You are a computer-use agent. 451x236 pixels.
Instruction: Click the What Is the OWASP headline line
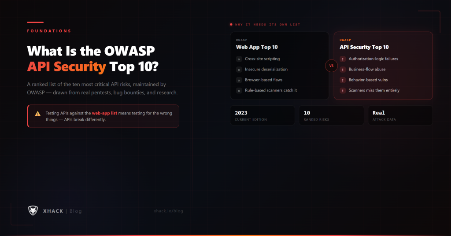91,51
